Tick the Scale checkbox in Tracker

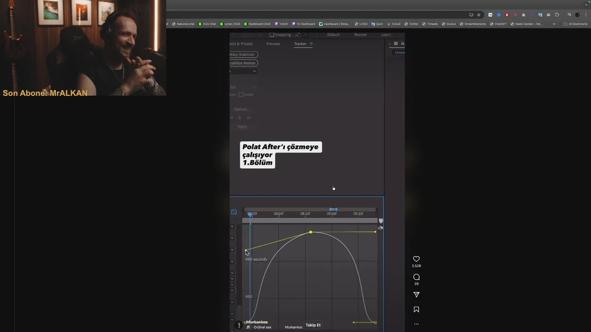click(x=241, y=95)
